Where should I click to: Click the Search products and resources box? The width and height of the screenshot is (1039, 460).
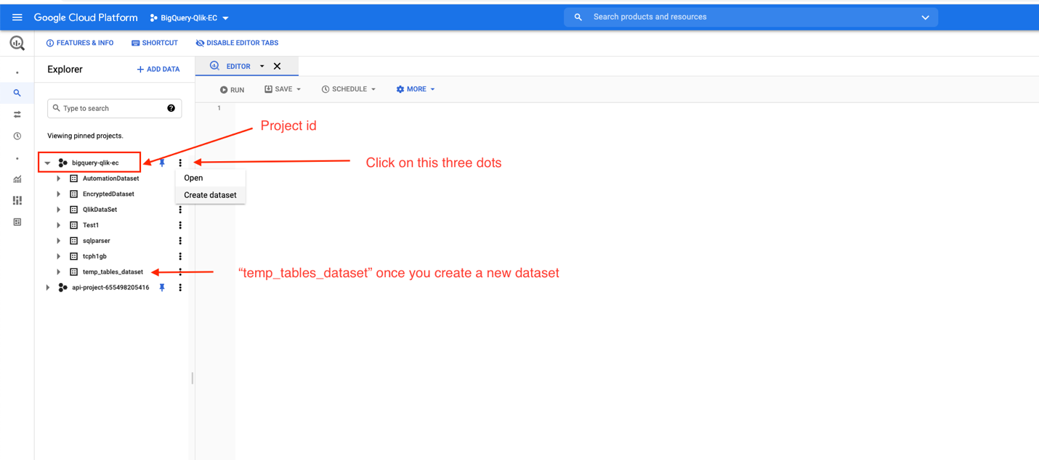[751, 17]
